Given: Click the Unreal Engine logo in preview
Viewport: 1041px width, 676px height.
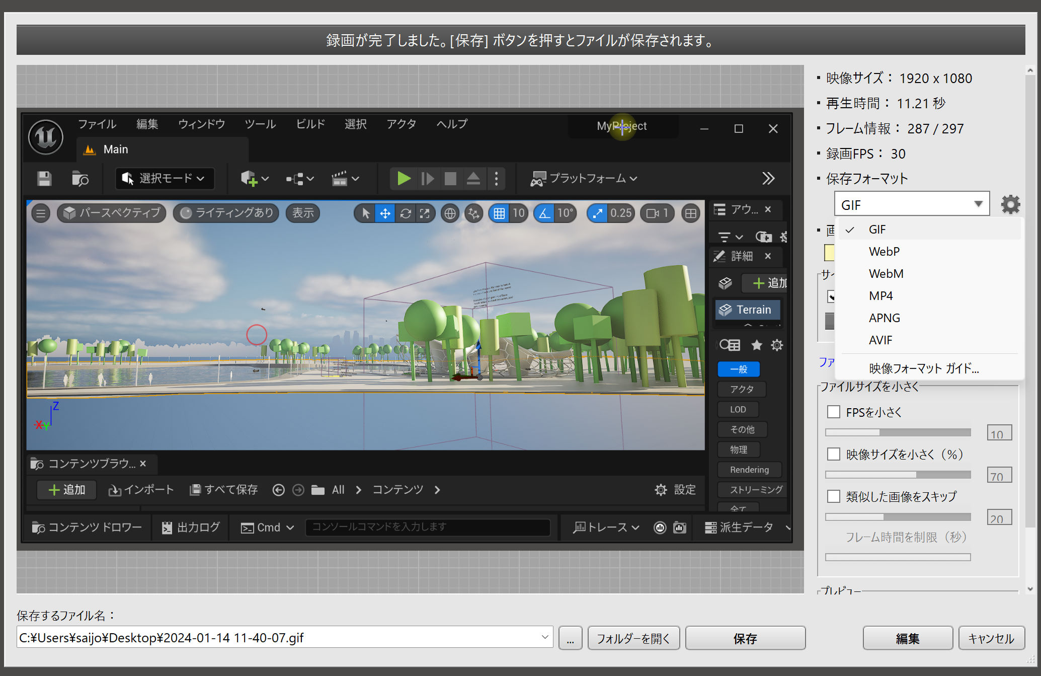Looking at the screenshot, I should point(46,137).
